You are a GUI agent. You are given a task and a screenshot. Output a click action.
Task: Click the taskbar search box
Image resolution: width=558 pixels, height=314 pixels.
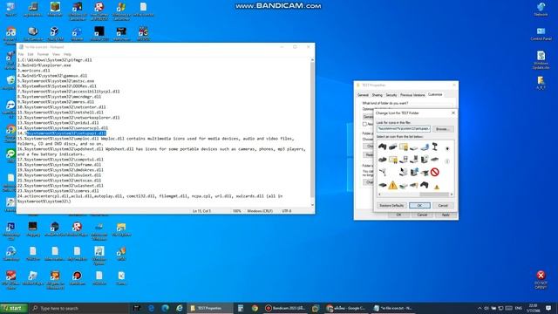click(78, 308)
